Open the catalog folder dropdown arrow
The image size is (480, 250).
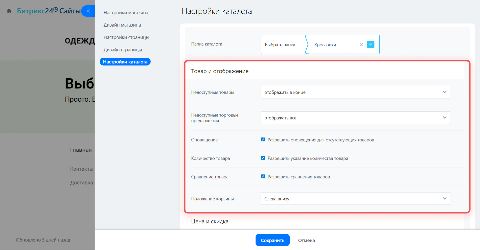point(370,44)
